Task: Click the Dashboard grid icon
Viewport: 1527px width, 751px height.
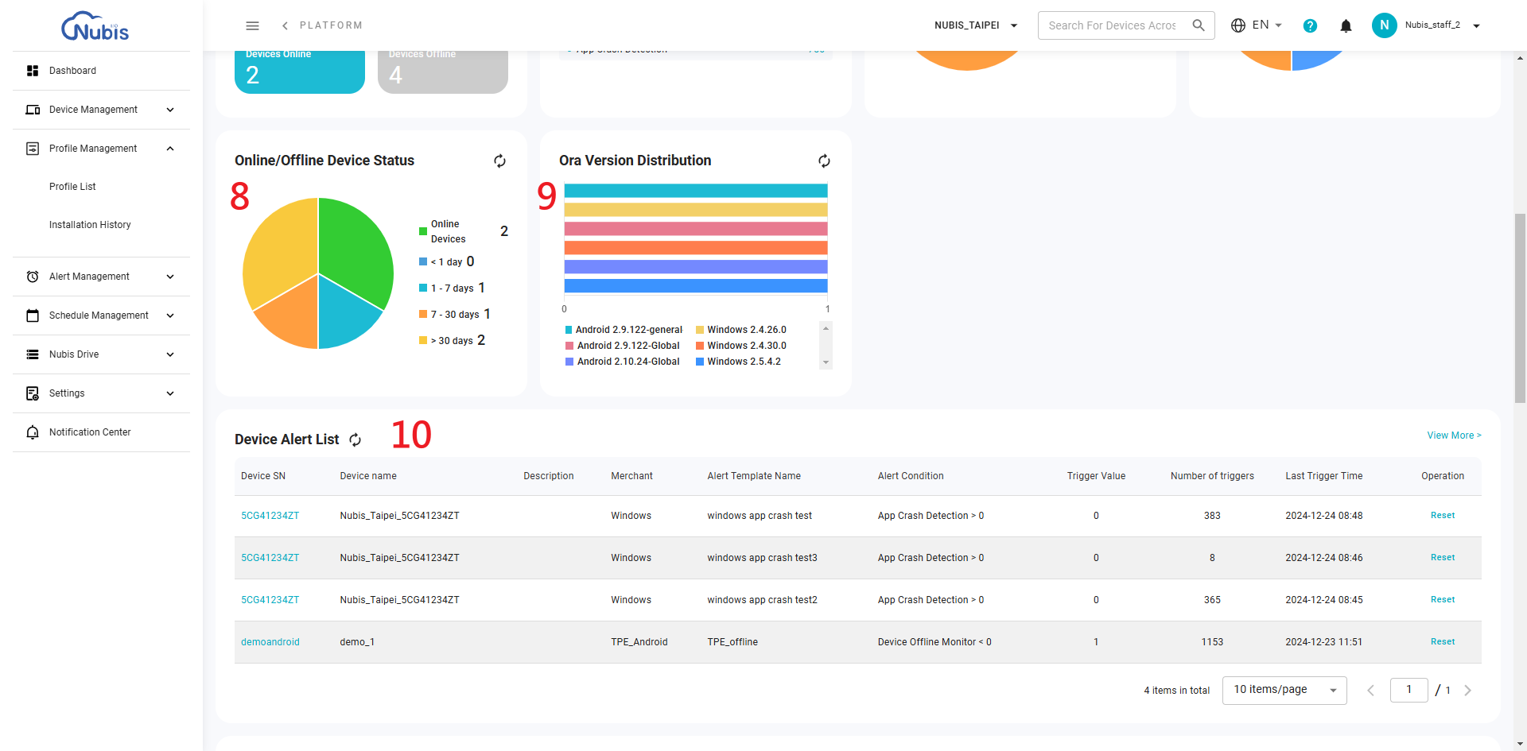Action: tap(33, 71)
